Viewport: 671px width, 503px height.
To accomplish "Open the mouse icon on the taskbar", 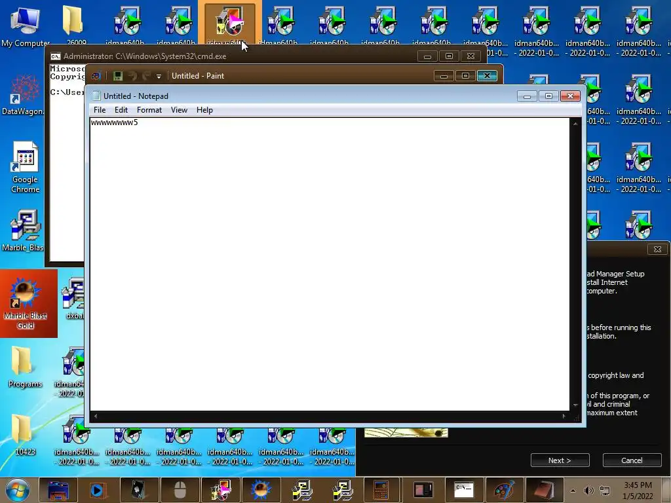I will [x=180, y=491].
